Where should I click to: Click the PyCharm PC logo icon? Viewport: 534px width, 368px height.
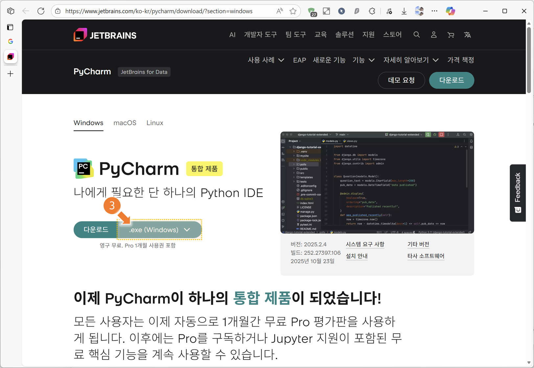click(x=83, y=168)
